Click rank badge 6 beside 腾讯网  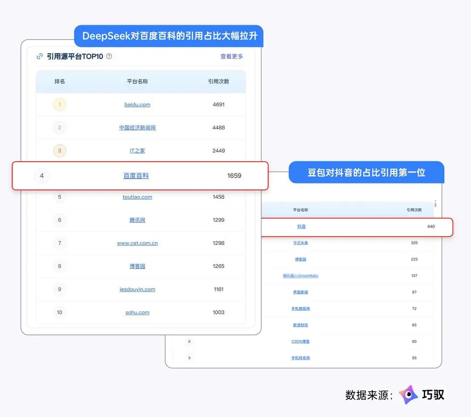click(x=59, y=220)
